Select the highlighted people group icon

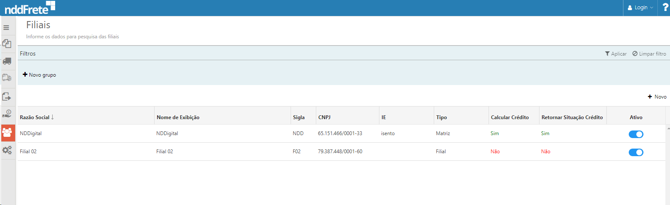coord(7,133)
